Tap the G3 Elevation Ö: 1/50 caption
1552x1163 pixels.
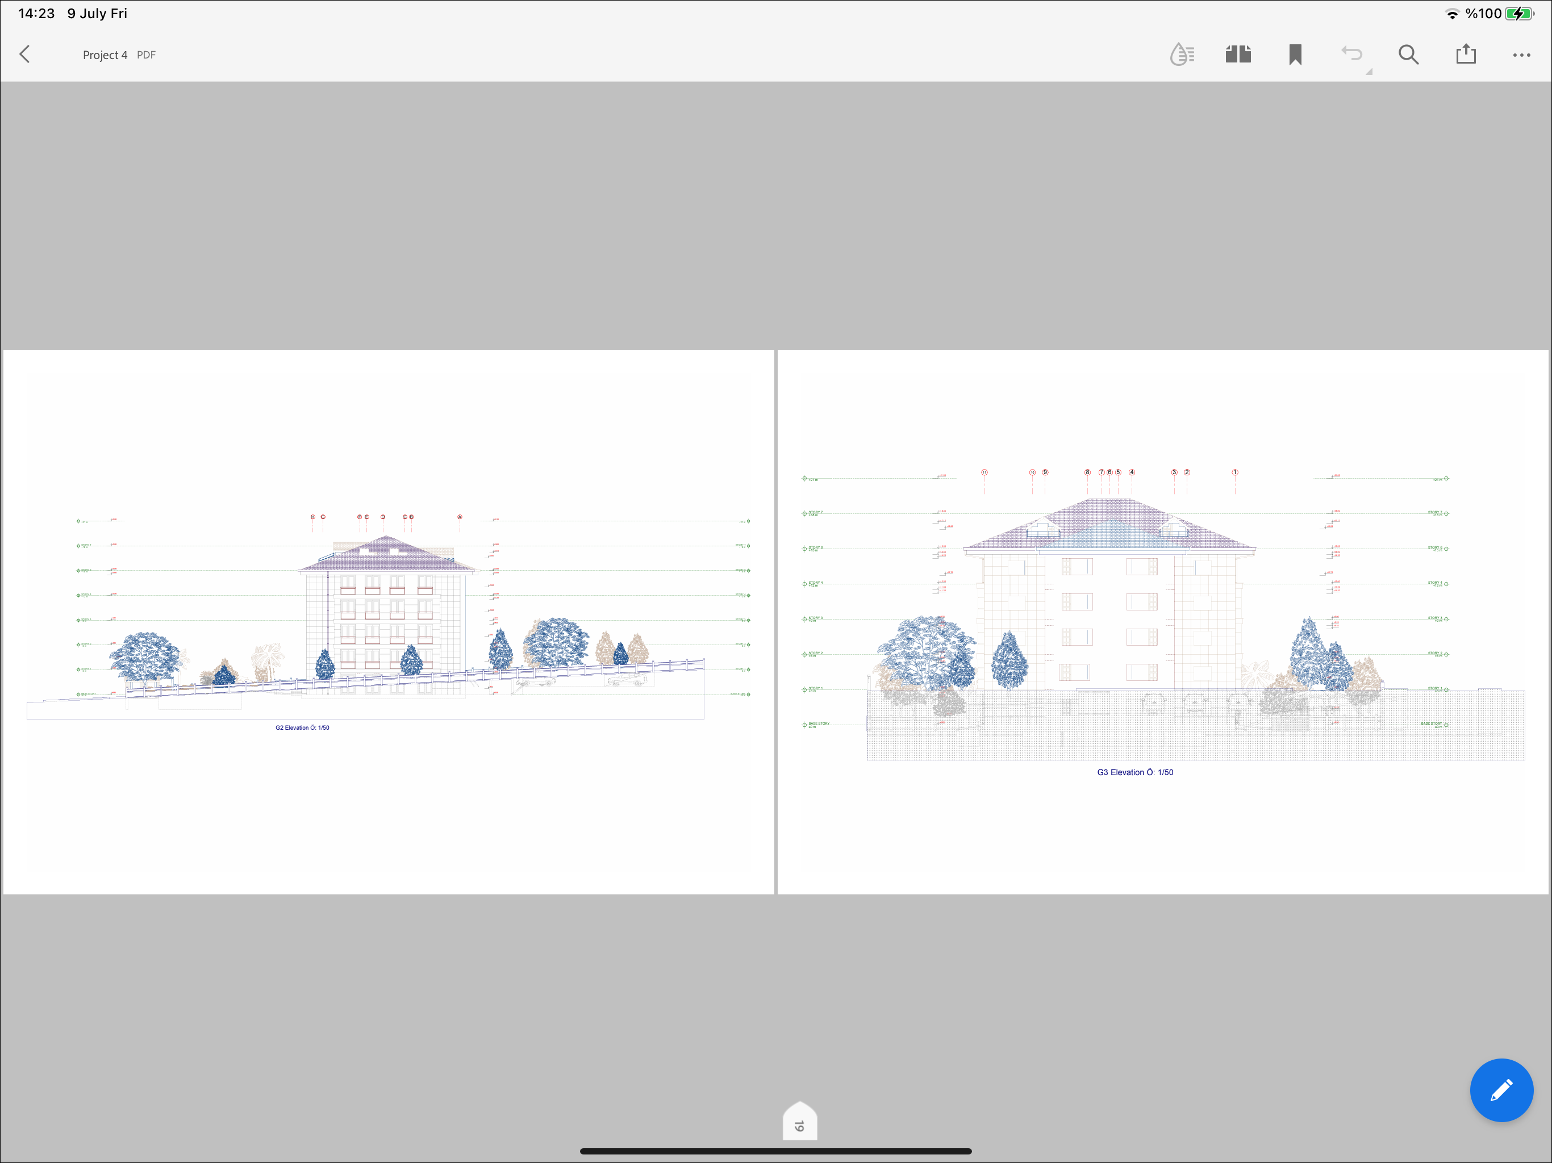click(1134, 772)
